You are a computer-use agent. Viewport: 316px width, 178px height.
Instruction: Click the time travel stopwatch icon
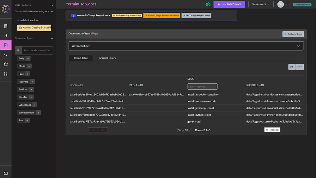pyautogui.click(x=208, y=4)
